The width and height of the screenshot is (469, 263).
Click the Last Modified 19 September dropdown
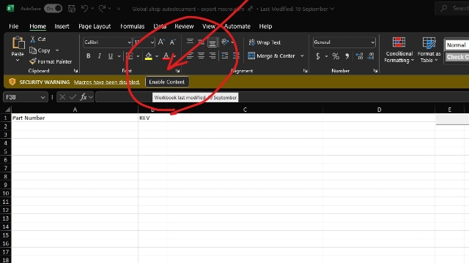point(298,9)
